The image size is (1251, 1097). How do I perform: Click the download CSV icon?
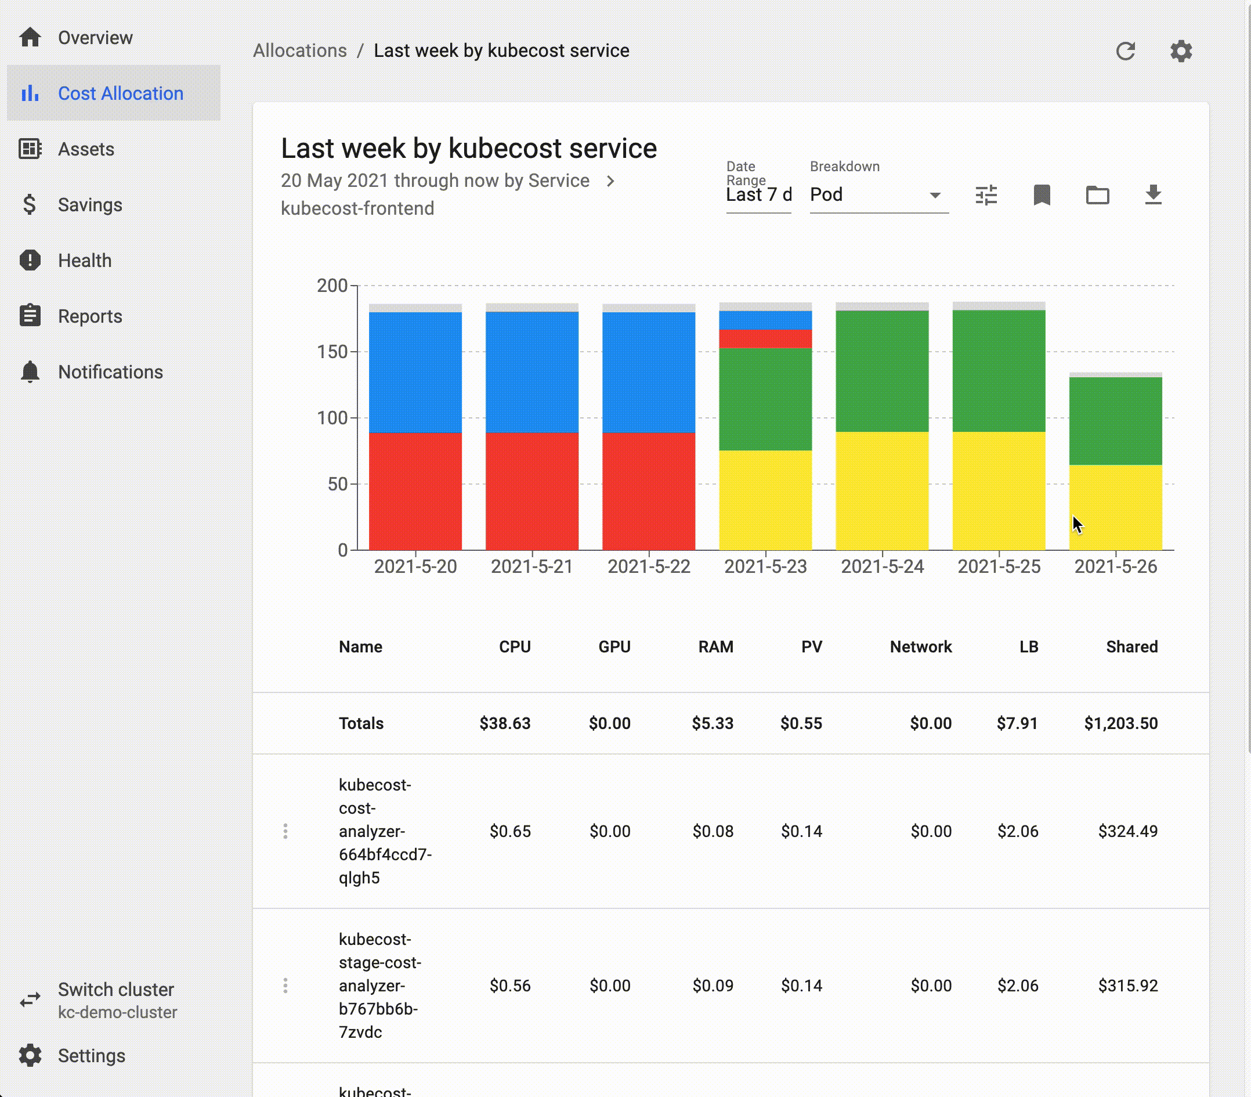[x=1153, y=195]
